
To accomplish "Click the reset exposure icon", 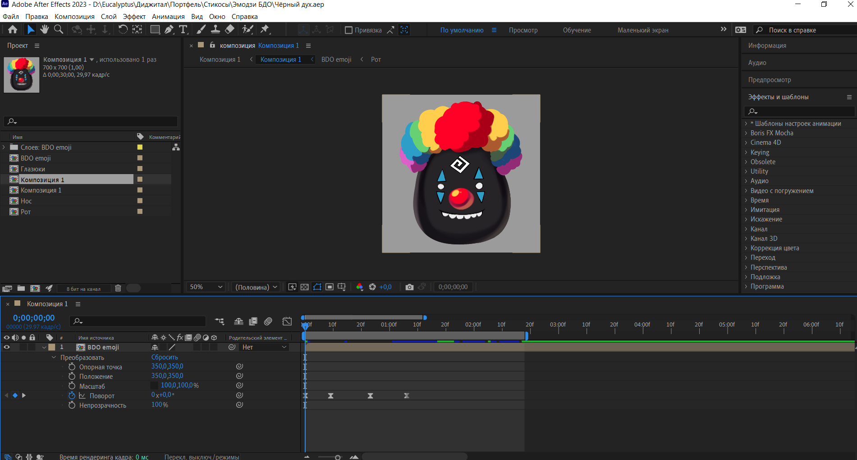I will coord(372,287).
